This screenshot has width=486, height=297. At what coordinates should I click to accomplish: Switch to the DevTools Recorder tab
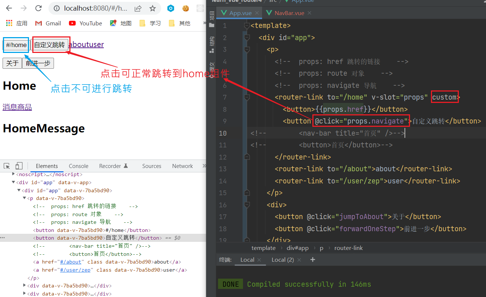[x=113, y=166]
